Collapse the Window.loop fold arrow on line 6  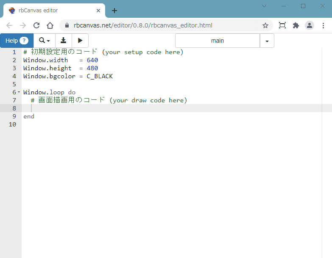pos(19,92)
